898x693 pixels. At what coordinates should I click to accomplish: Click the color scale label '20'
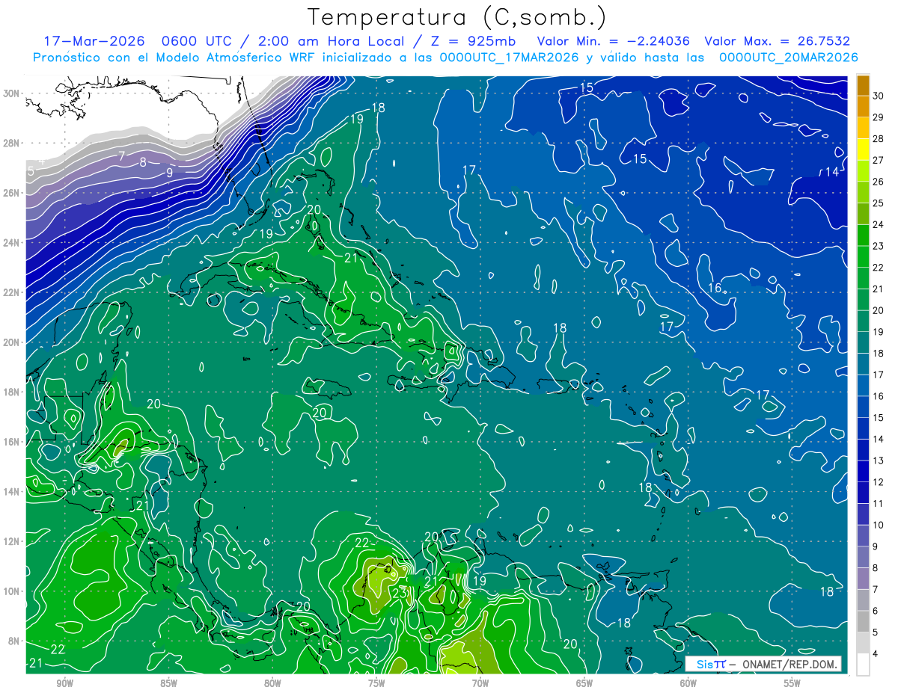(x=879, y=310)
